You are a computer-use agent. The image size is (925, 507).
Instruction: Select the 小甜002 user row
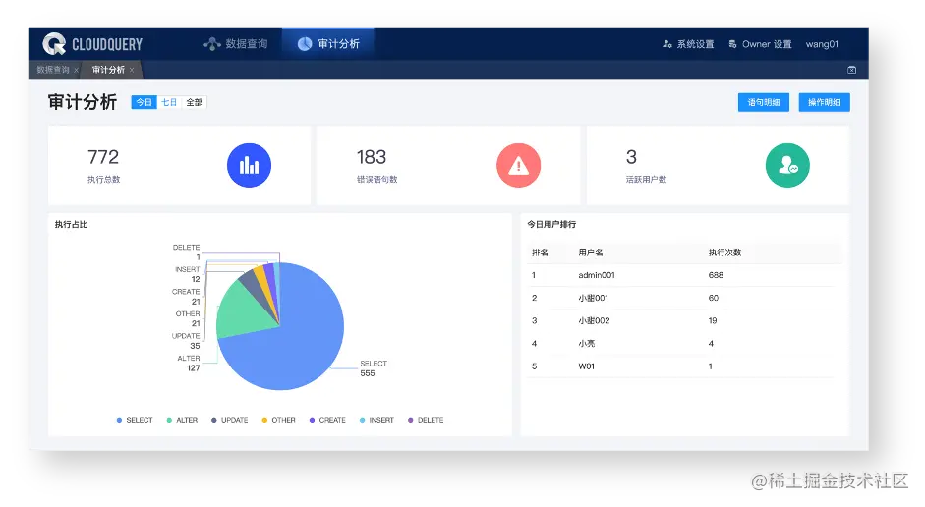682,320
